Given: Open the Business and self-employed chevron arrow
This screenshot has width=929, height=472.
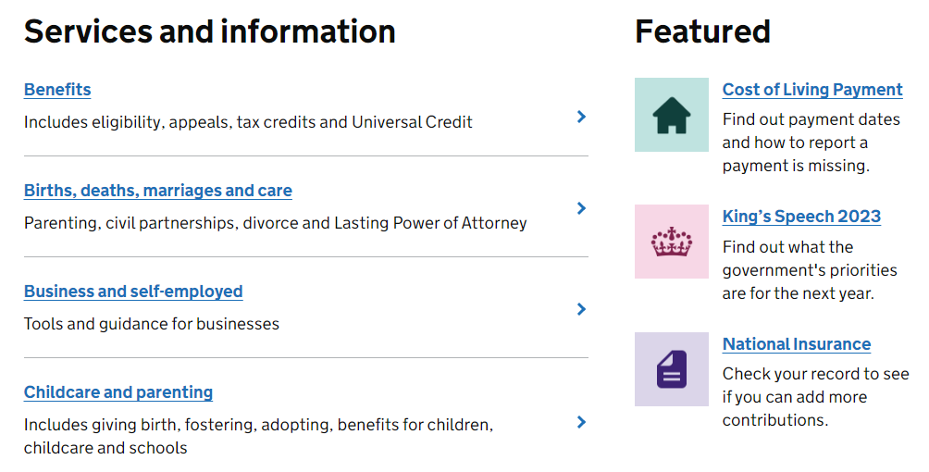Looking at the screenshot, I should tap(581, 309).
